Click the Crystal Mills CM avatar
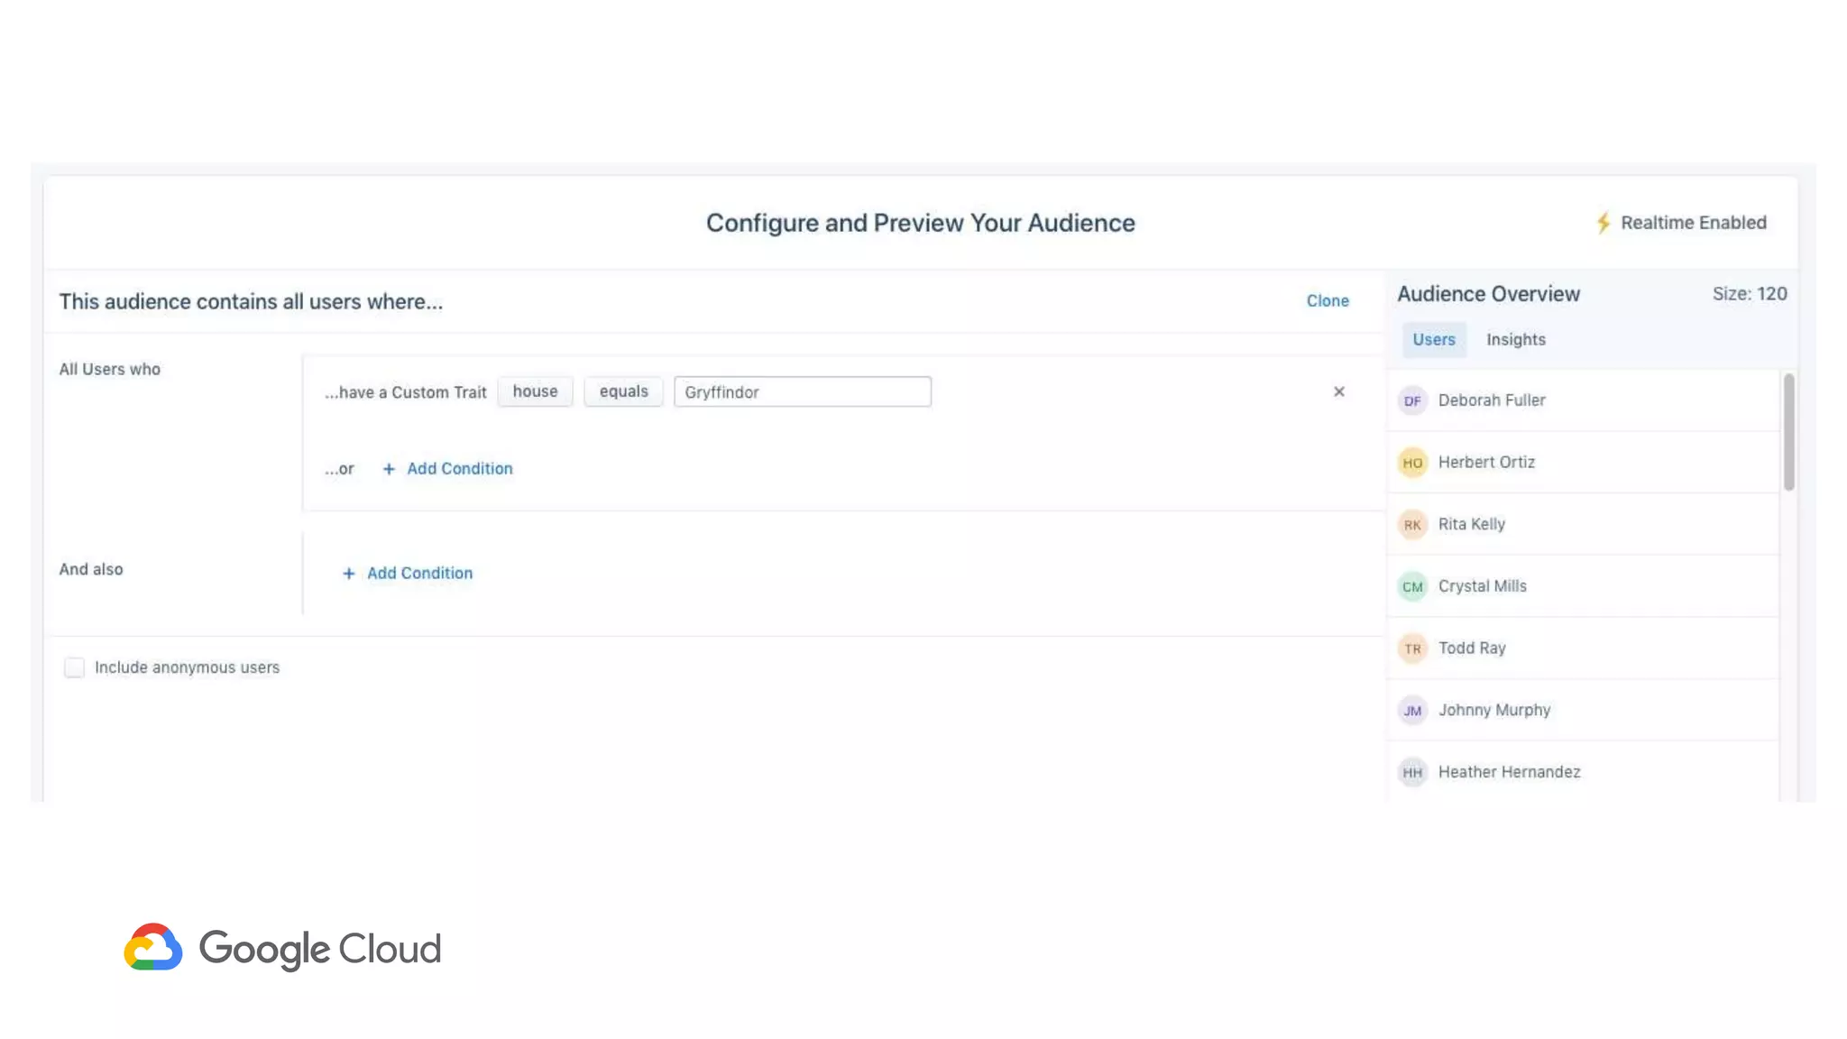 point(1412,587)
